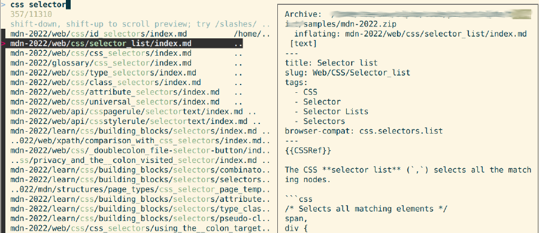Click the Selector list title in preview
The image size is (539, 233).
[347, 63]
